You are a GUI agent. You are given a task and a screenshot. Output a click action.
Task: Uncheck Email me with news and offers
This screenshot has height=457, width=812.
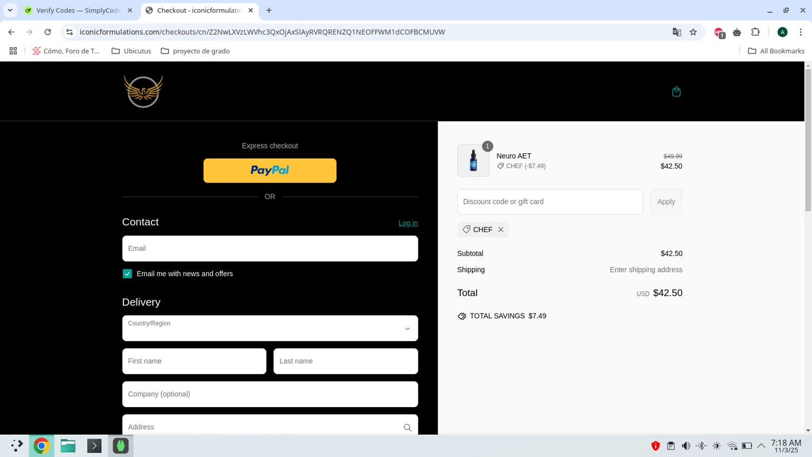pos(127,274)
